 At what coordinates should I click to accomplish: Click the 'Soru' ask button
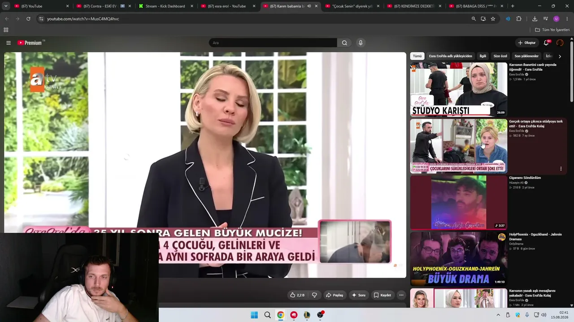click(x=358, y=295)
